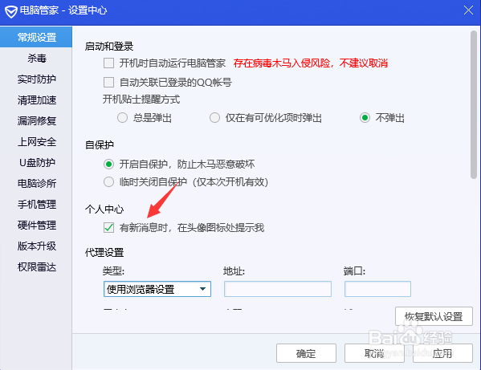Select 开启自保护 radio option

click(x=108, y=165)
